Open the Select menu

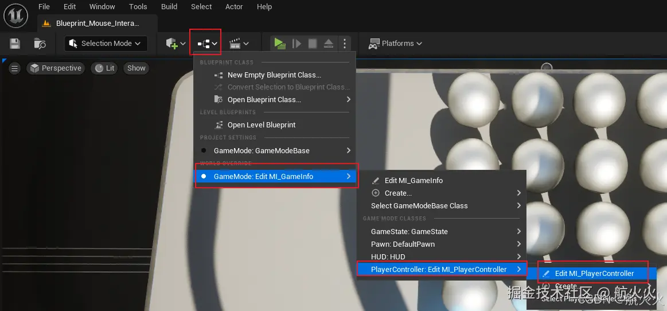click(x=201, y=7)
